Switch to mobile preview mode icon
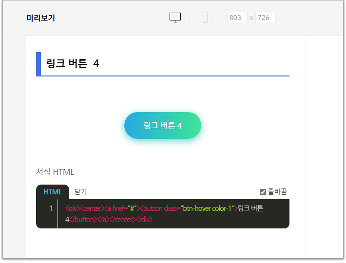This screenshot has width=346, height=263. (x=205, y=18)
